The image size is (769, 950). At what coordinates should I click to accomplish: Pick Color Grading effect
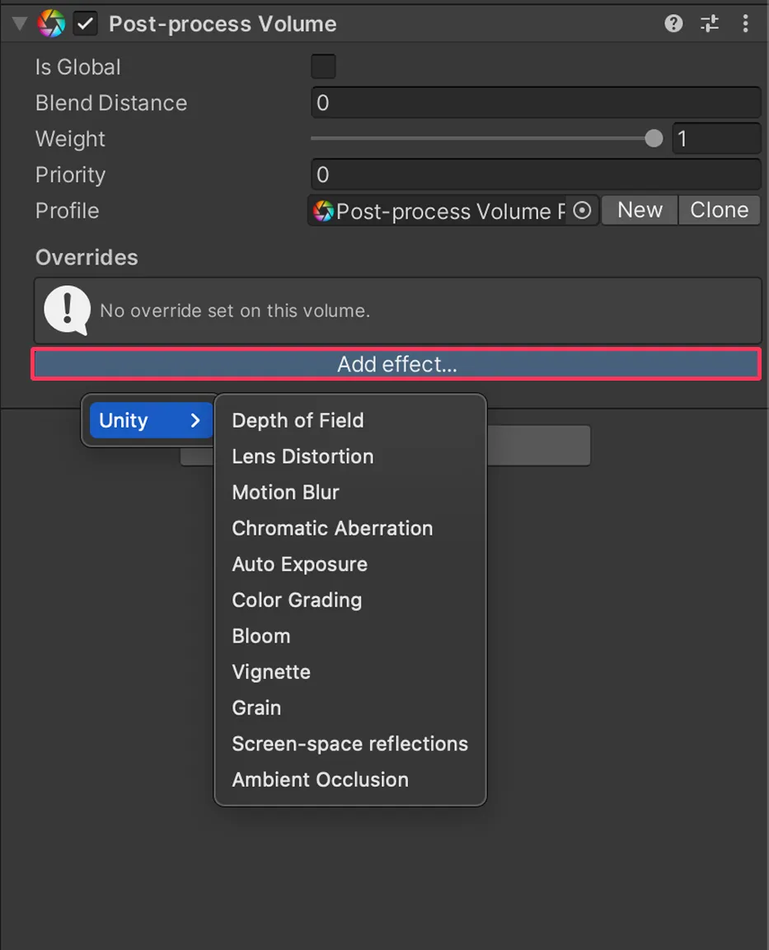tap(350, 600)
